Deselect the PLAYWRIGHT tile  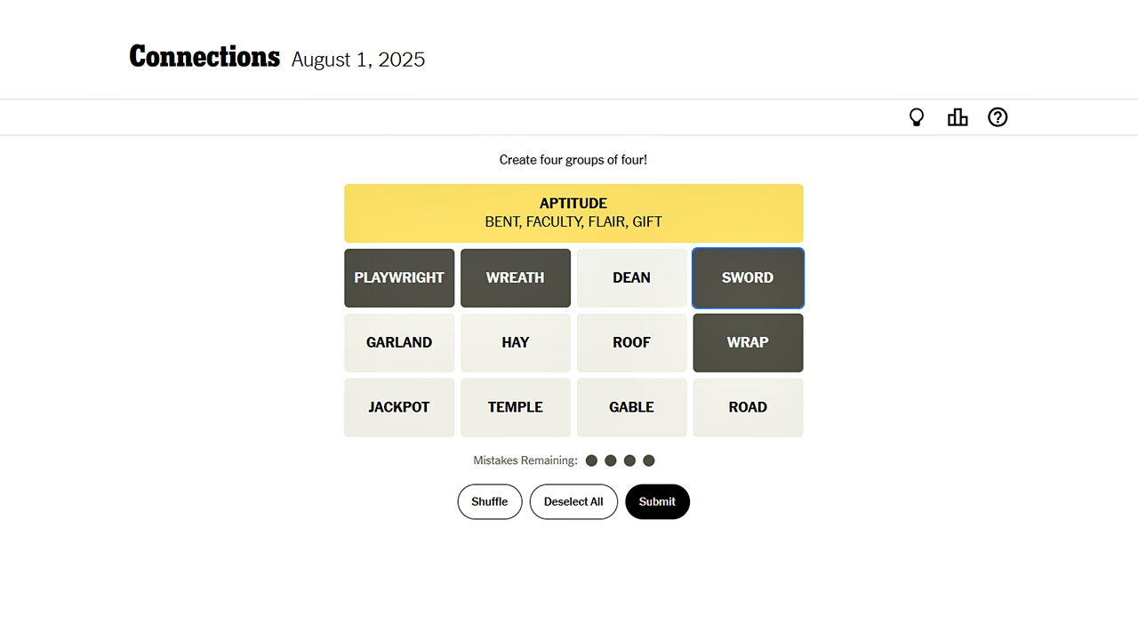pyautogui.click(x=399, y=277)
